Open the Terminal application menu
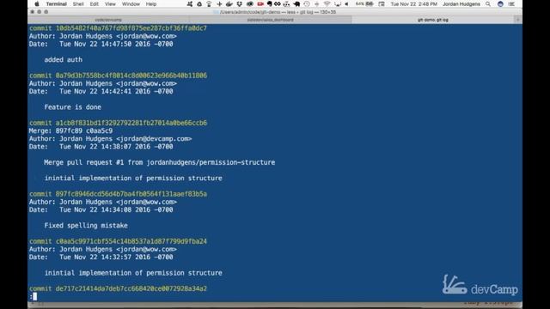 [56, 3]
